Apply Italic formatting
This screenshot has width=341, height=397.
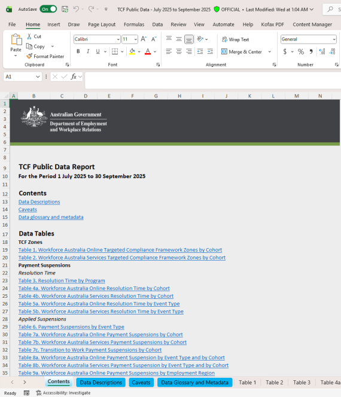[88, 51]
